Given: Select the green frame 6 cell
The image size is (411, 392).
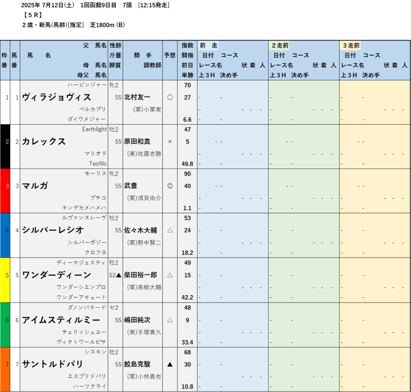Looking at the screenshot, I should click(x=5, y=325).
